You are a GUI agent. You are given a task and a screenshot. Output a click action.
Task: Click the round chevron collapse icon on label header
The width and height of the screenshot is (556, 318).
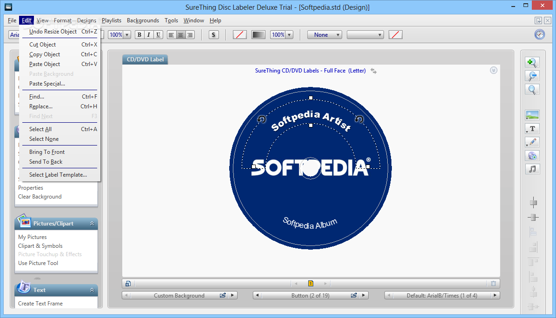coord(494,70)
